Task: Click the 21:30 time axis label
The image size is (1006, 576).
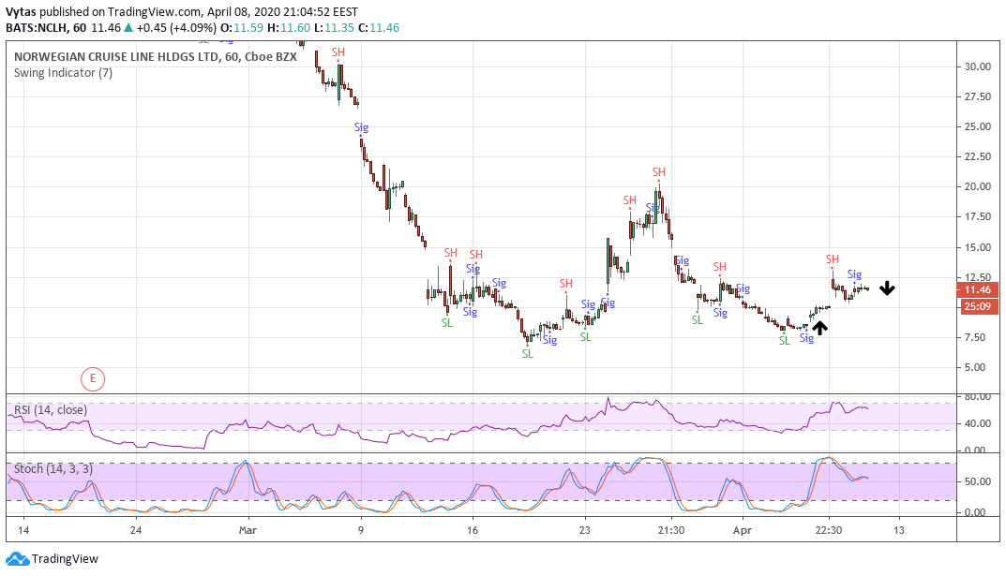Action: coord(671,530)
